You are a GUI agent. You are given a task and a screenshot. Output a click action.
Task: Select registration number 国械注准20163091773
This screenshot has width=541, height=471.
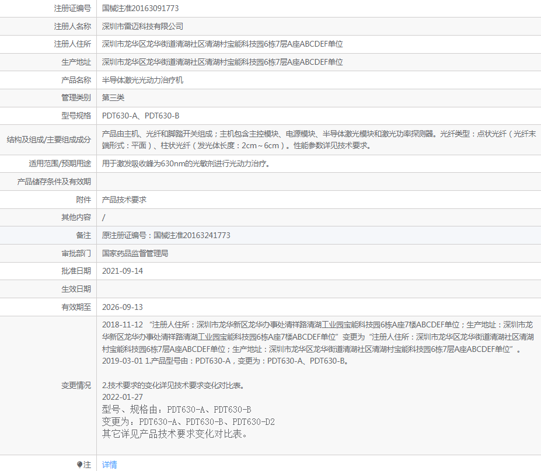point(140,8)
